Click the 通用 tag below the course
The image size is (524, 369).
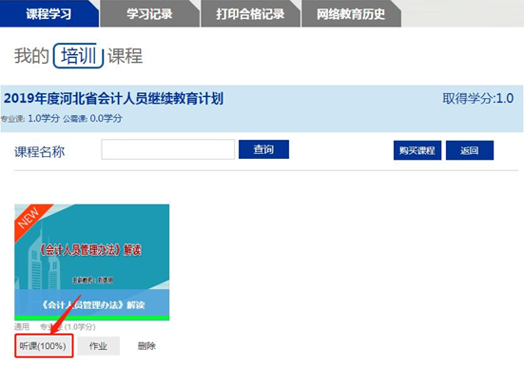[x=22, y=326]
